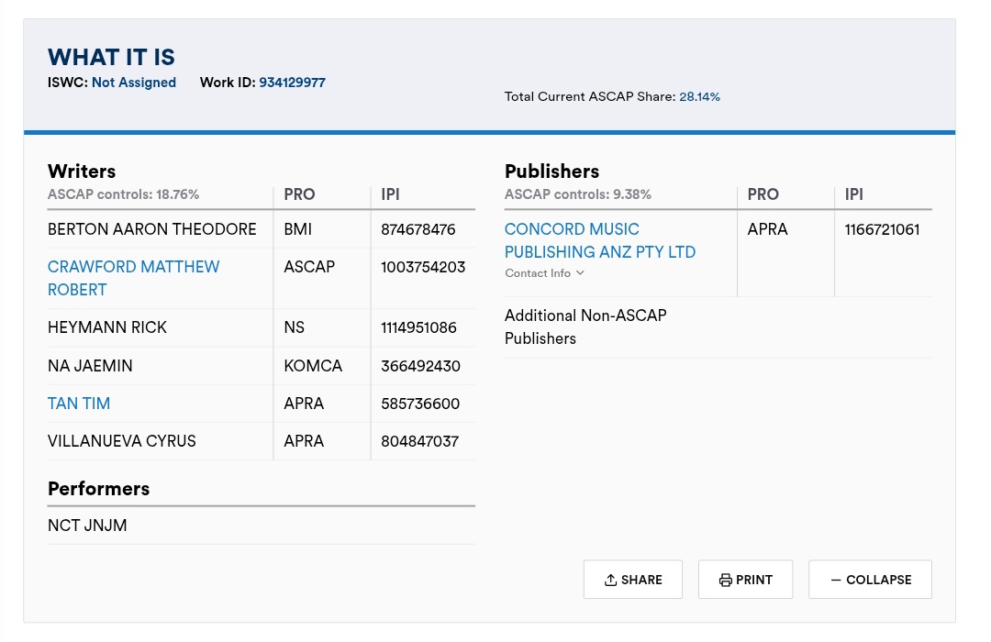Image resolution: width=991 pixels, height=642 pixels.
Task: Click IPI number 804847037
Action: click(419, 441)
